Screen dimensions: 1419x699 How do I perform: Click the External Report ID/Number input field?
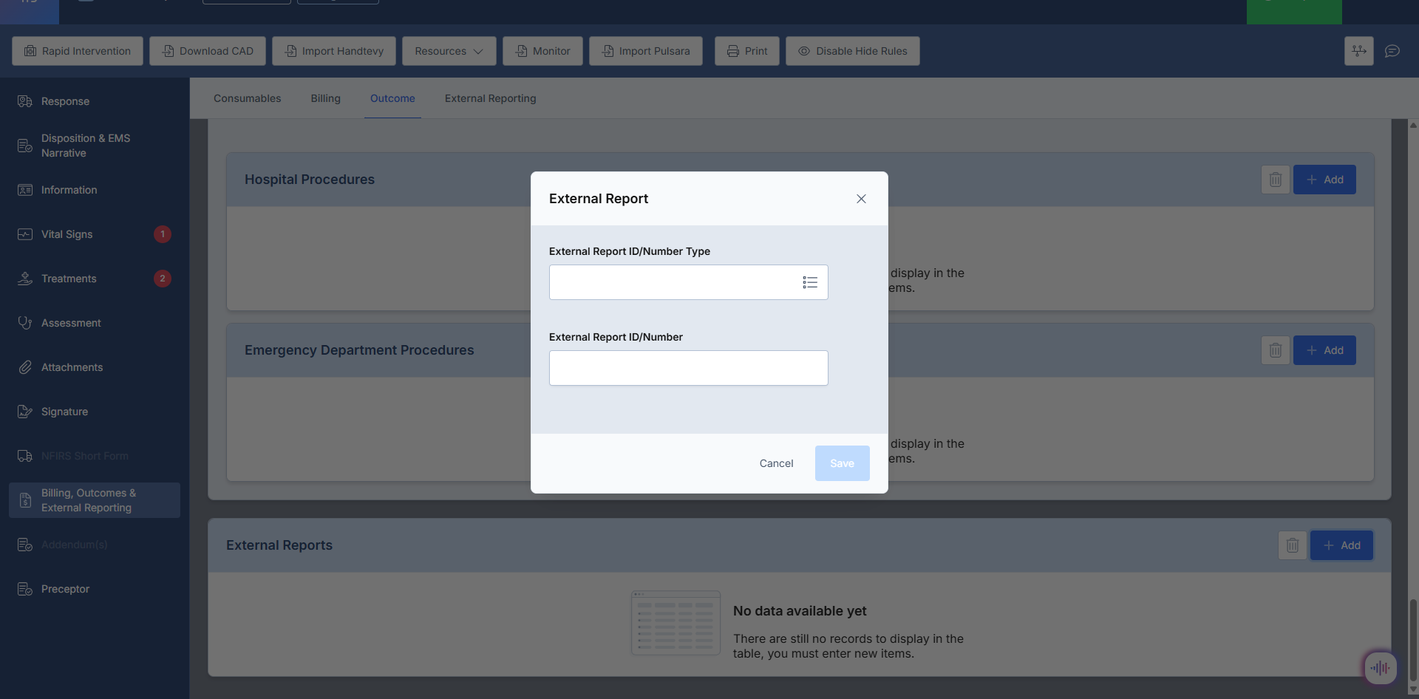(688, 368)
